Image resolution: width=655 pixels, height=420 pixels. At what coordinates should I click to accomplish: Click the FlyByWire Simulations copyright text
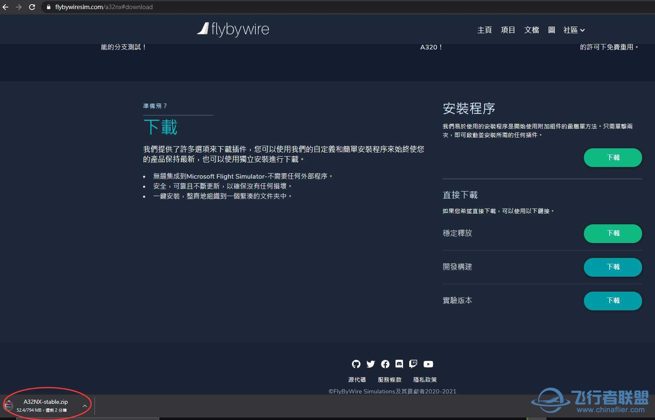393,391
